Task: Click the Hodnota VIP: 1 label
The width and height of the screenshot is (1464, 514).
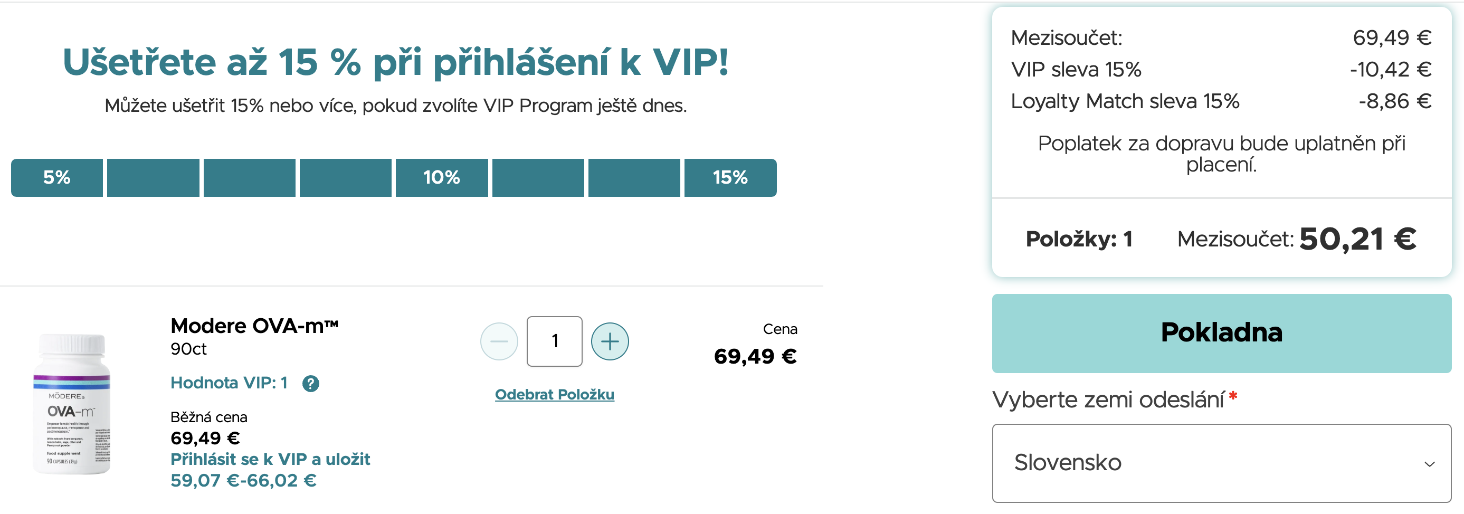Action: click(x=229, y=383)
